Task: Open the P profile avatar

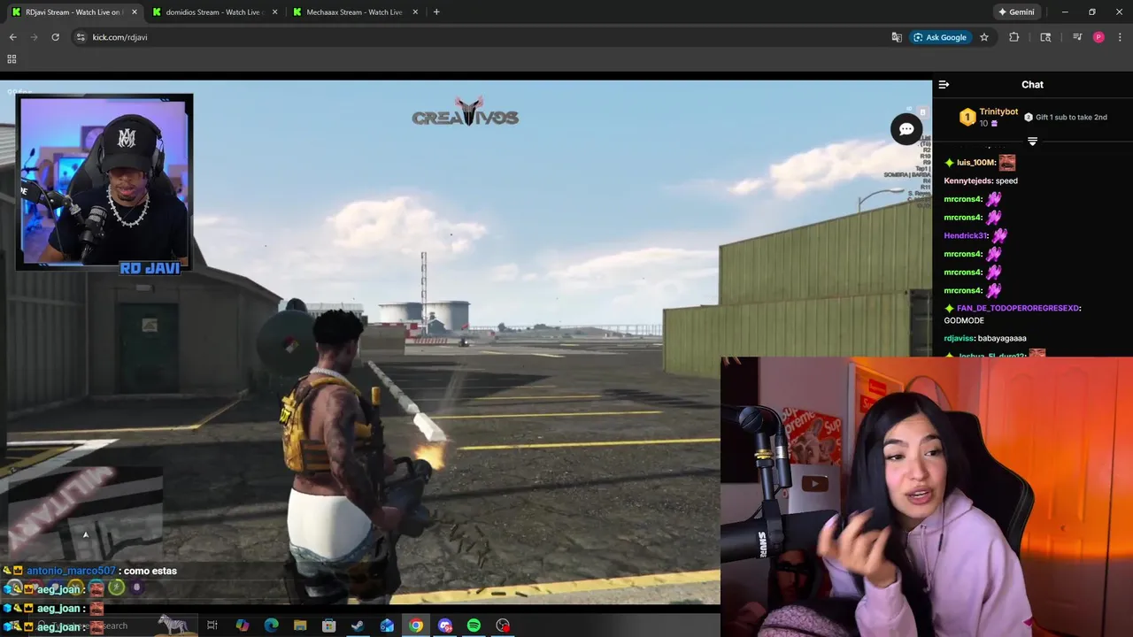Action: tap(1098, 37)
